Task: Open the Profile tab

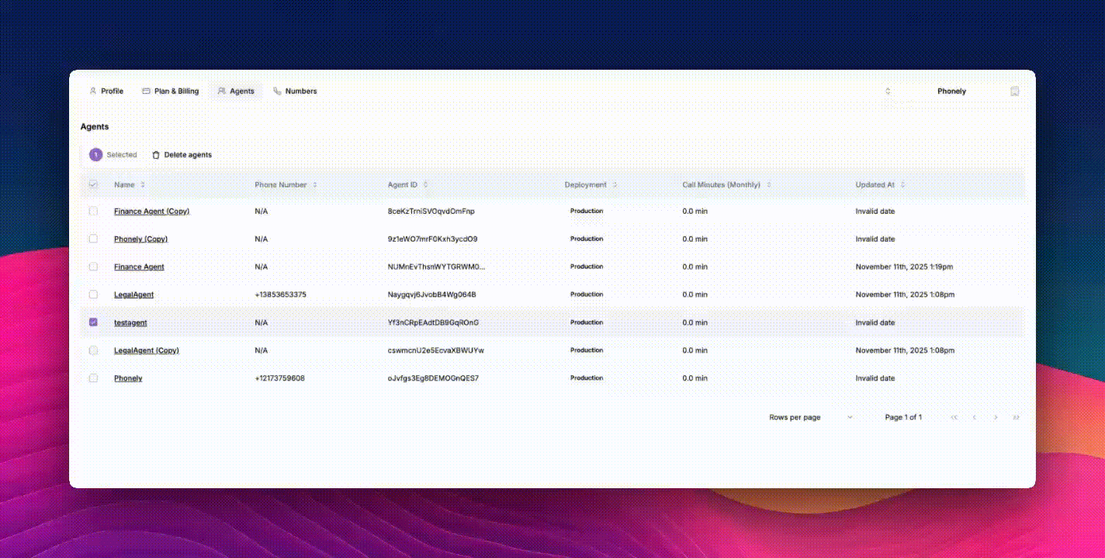Action: point(106,91)
